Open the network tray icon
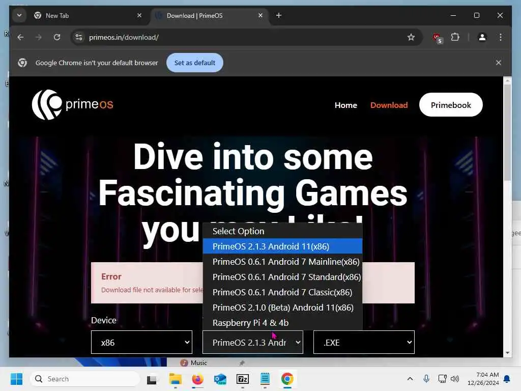 (x=442, y=379)
